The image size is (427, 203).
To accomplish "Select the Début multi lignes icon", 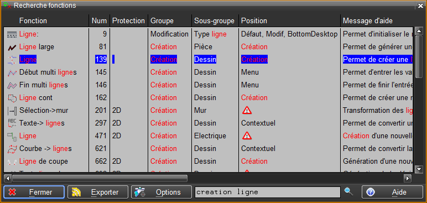I will (x=12, y=72).
